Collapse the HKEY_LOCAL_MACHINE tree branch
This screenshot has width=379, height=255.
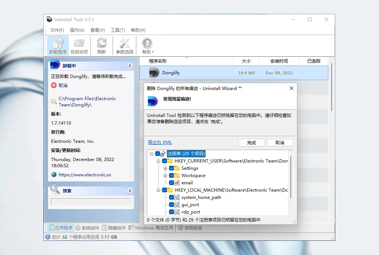tap(158, 190)
